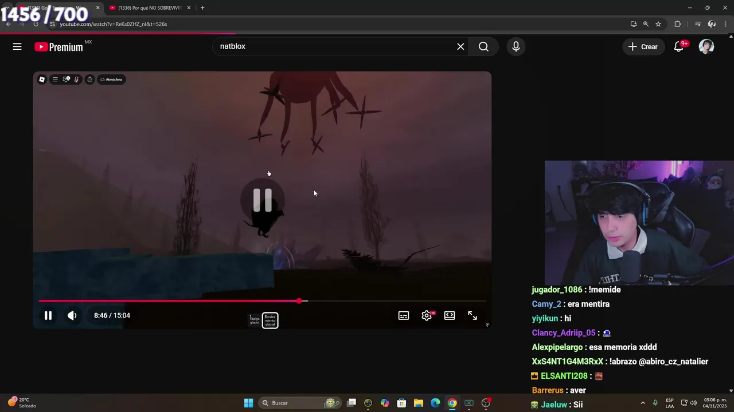Click the streamer webcam overlay
Image resolution: width=734 pixels, height=412 pixels.
tap(639, 223)
